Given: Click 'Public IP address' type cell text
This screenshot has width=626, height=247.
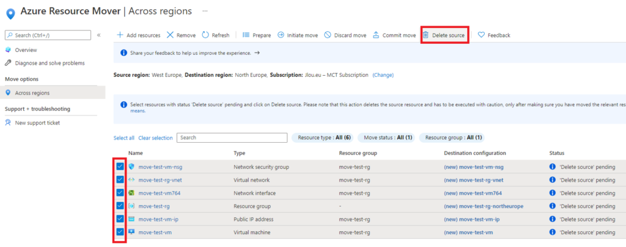Looking at the screenshot, I should (253, 219).
